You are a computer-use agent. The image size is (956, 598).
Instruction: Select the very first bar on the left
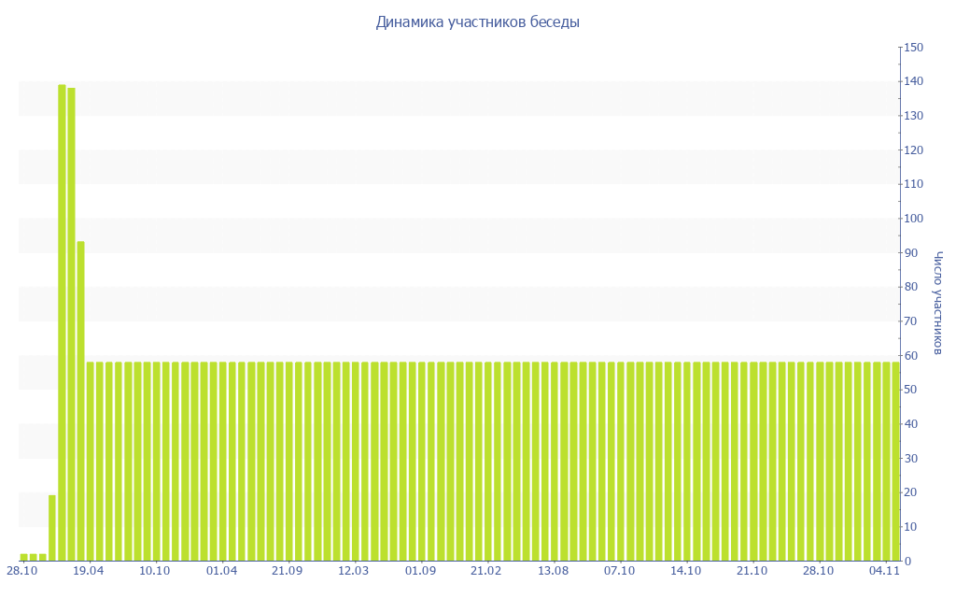tap(24, 557)
